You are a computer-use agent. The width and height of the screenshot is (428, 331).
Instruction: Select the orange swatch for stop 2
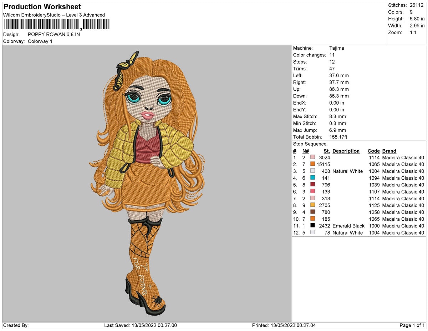pyautogui.click(x=313, y=164)
